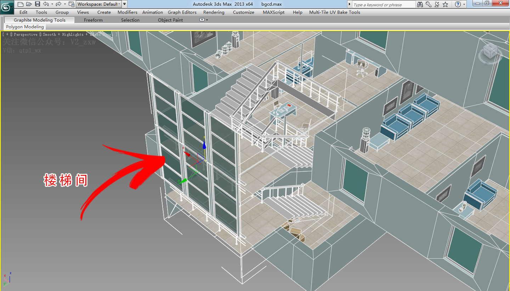Switch to the Object Paint tab
510x291 pixels.
pos(170,20)
